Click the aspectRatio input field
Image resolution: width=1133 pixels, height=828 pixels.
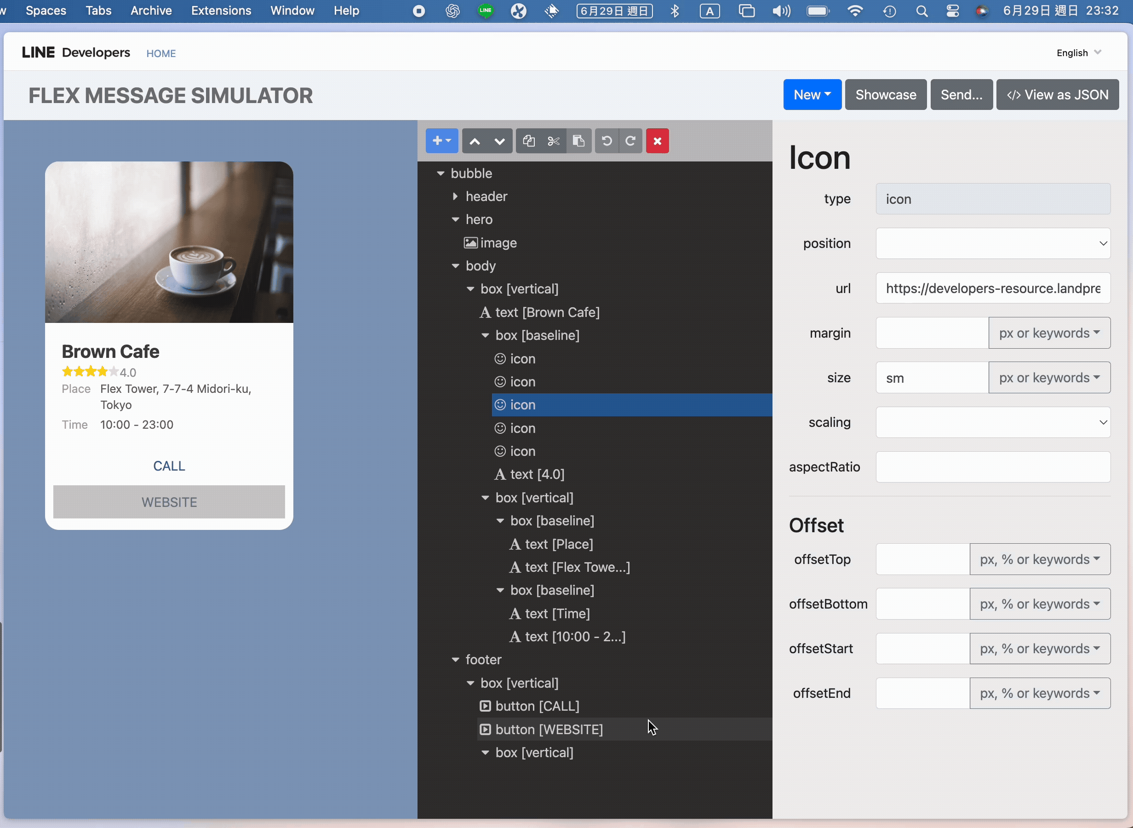click(x=993, y=467)
